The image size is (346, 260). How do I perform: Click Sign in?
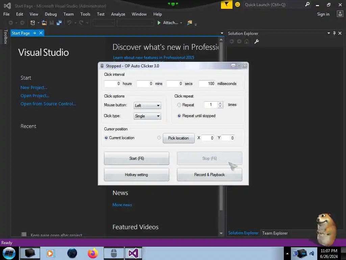coord(323,14)
